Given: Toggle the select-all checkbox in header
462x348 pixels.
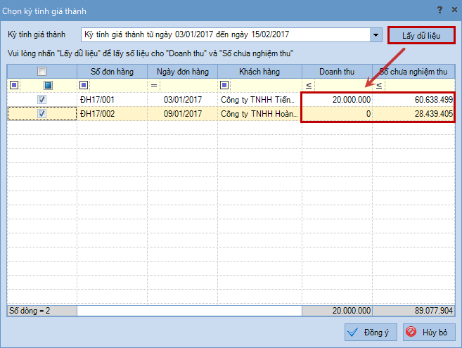Looking at the screenshot, I should [42, 71].
